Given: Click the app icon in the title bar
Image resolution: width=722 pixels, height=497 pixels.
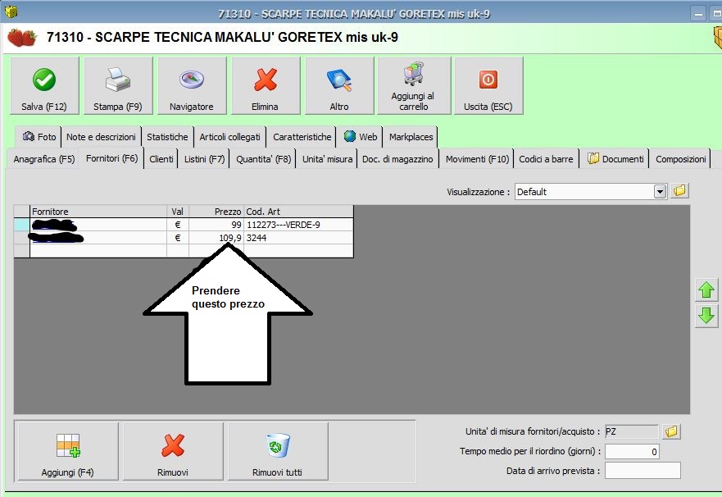Looking at the screenshot, I should point(11,11).
